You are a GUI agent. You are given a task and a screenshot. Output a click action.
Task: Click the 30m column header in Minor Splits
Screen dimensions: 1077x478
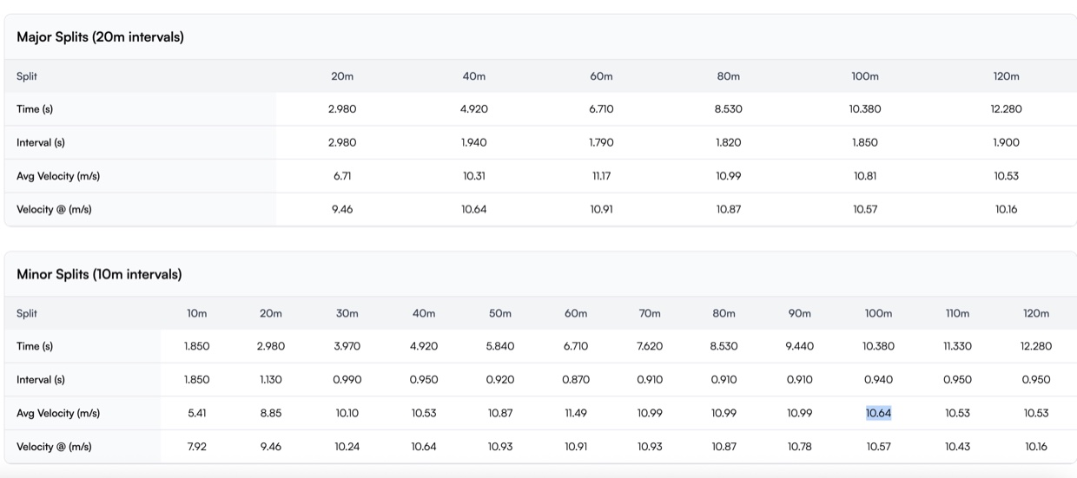347,313
